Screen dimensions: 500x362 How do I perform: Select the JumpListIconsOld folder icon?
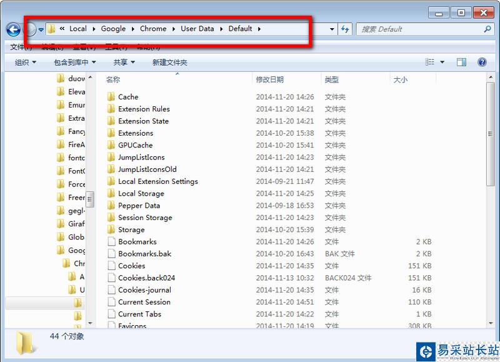(111, 169)
